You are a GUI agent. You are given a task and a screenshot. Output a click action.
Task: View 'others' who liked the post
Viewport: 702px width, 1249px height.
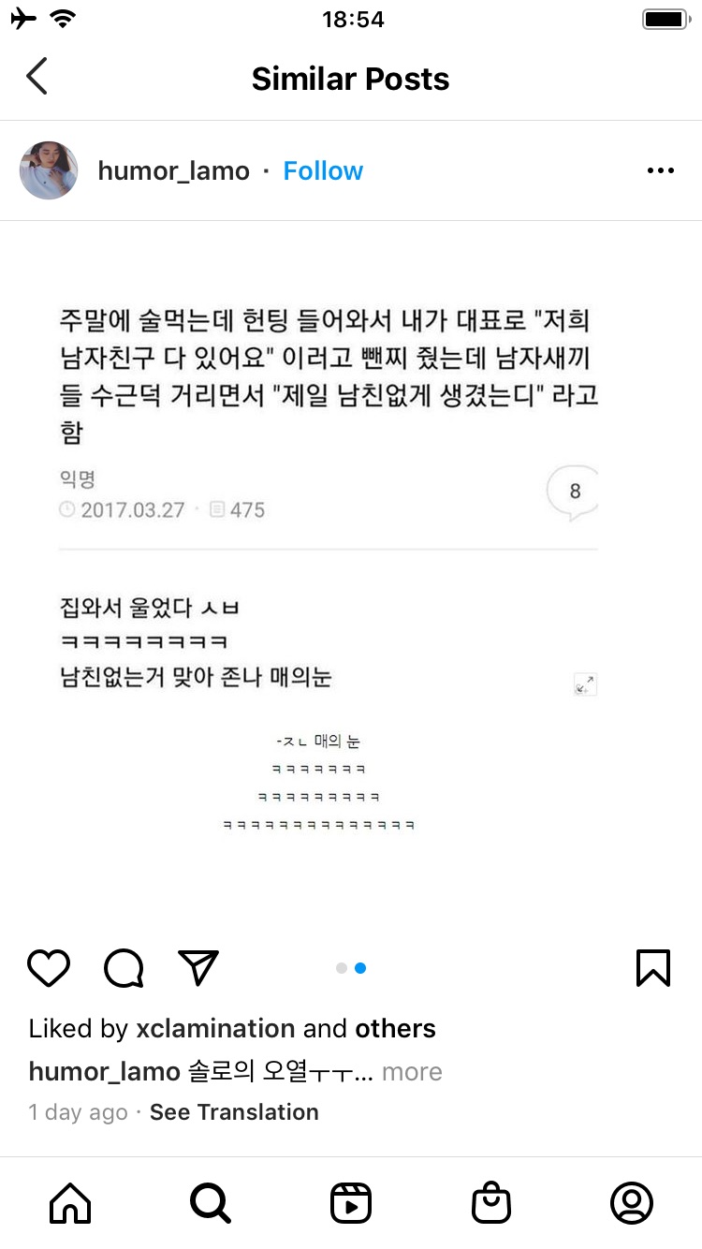click(395, 1029)
